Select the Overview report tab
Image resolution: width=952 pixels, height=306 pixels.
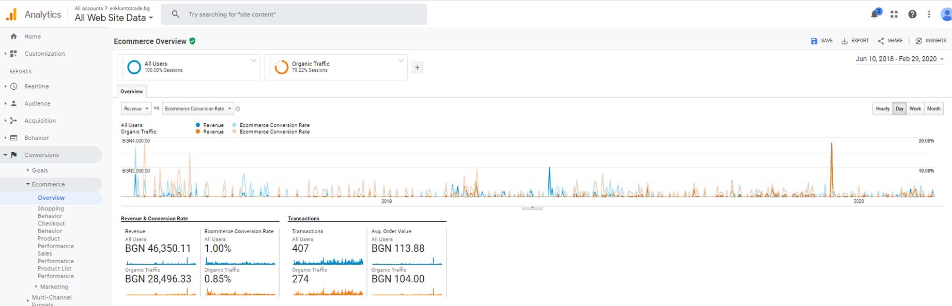pos(131,91)
